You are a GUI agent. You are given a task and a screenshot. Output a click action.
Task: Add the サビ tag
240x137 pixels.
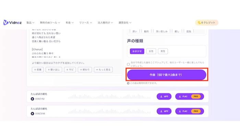coord(70,70)
